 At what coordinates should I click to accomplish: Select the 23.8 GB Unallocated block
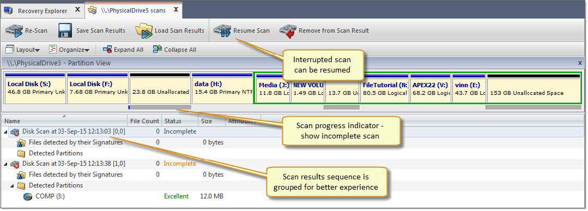(160, 88)
